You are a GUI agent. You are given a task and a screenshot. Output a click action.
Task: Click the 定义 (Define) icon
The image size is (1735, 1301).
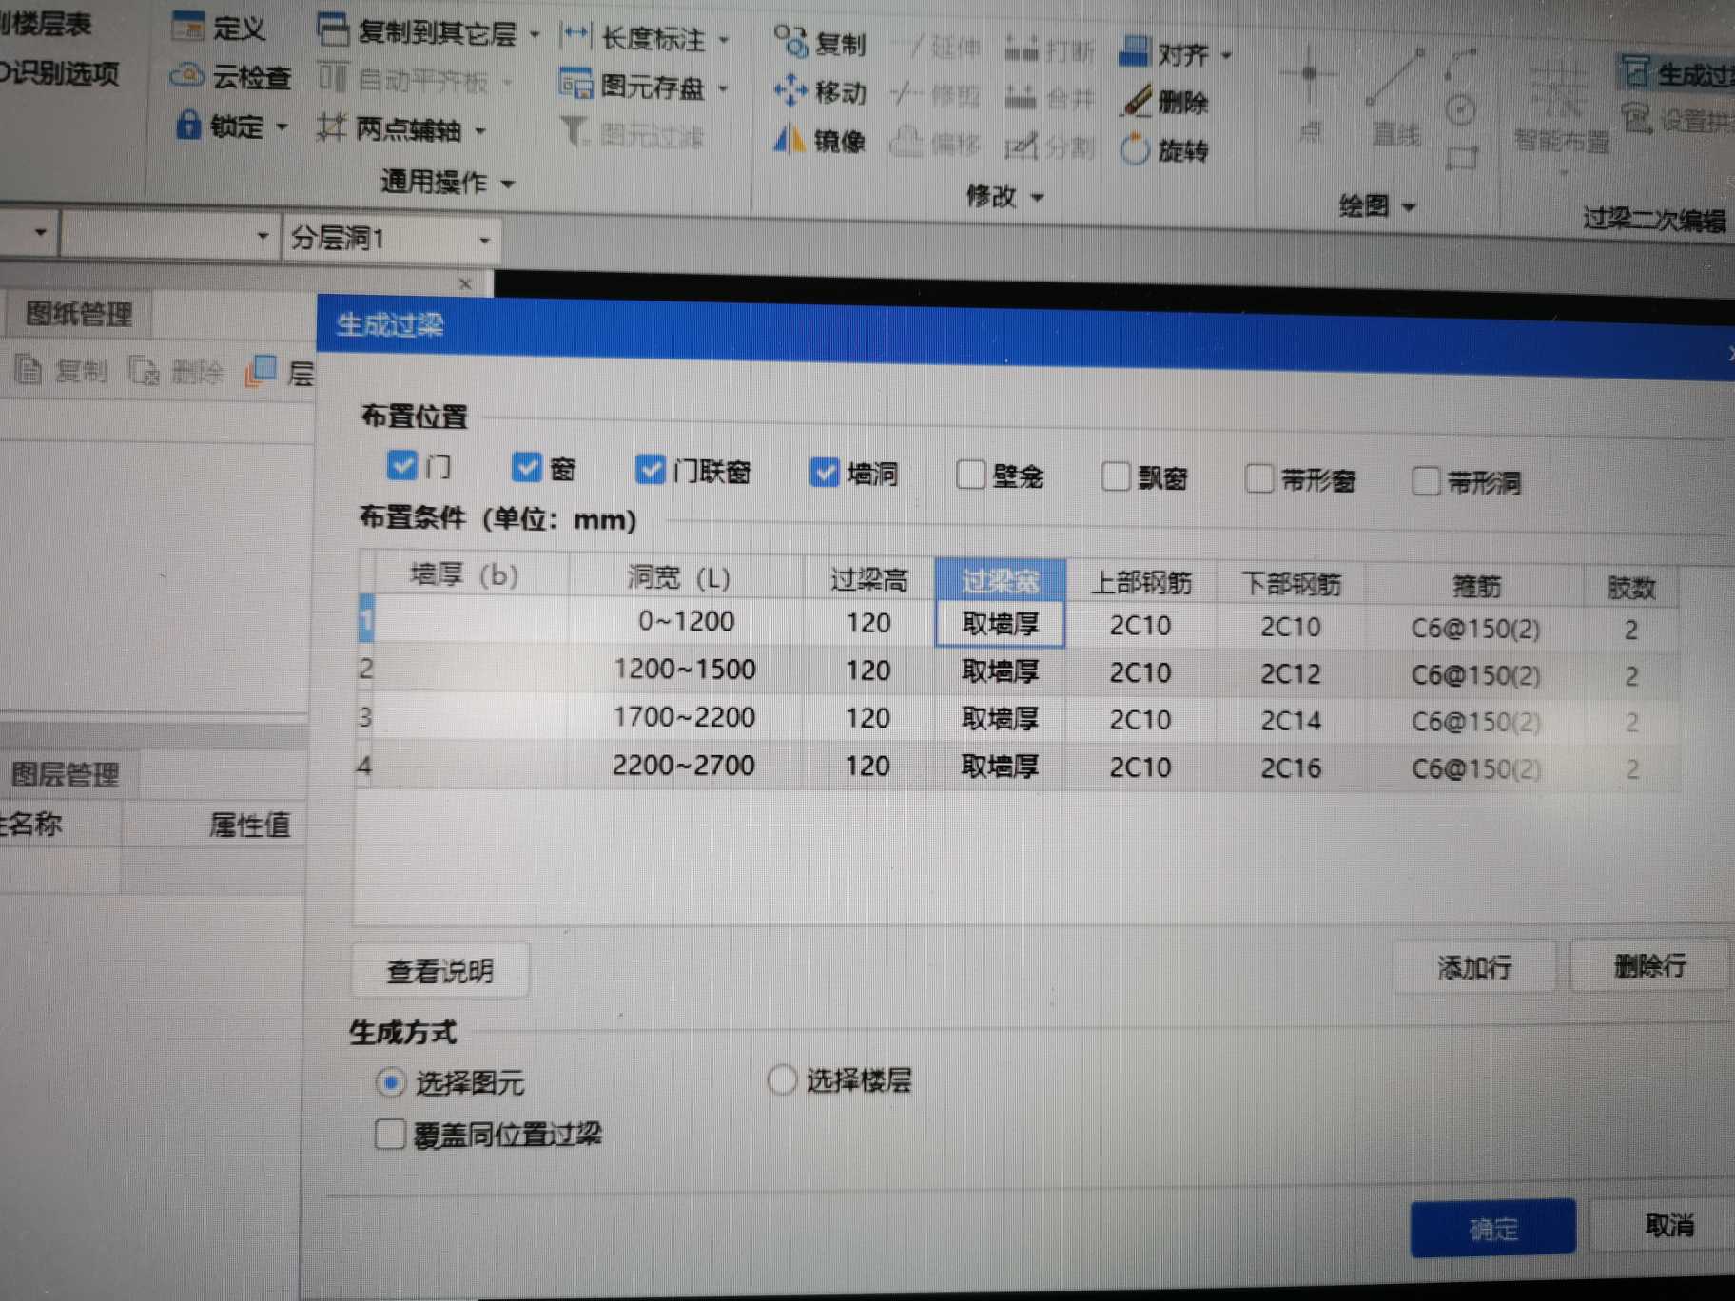click(x=188, y=26)
